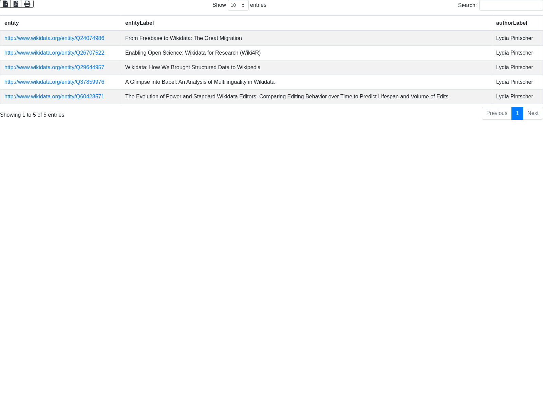Screen dimensions: 543x407
Task: Export the table as PDF
Action: 16,4
